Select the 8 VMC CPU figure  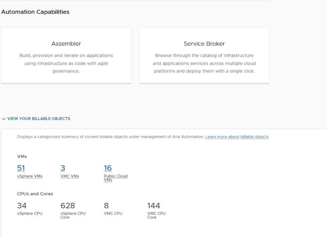[x=106, y=206]
